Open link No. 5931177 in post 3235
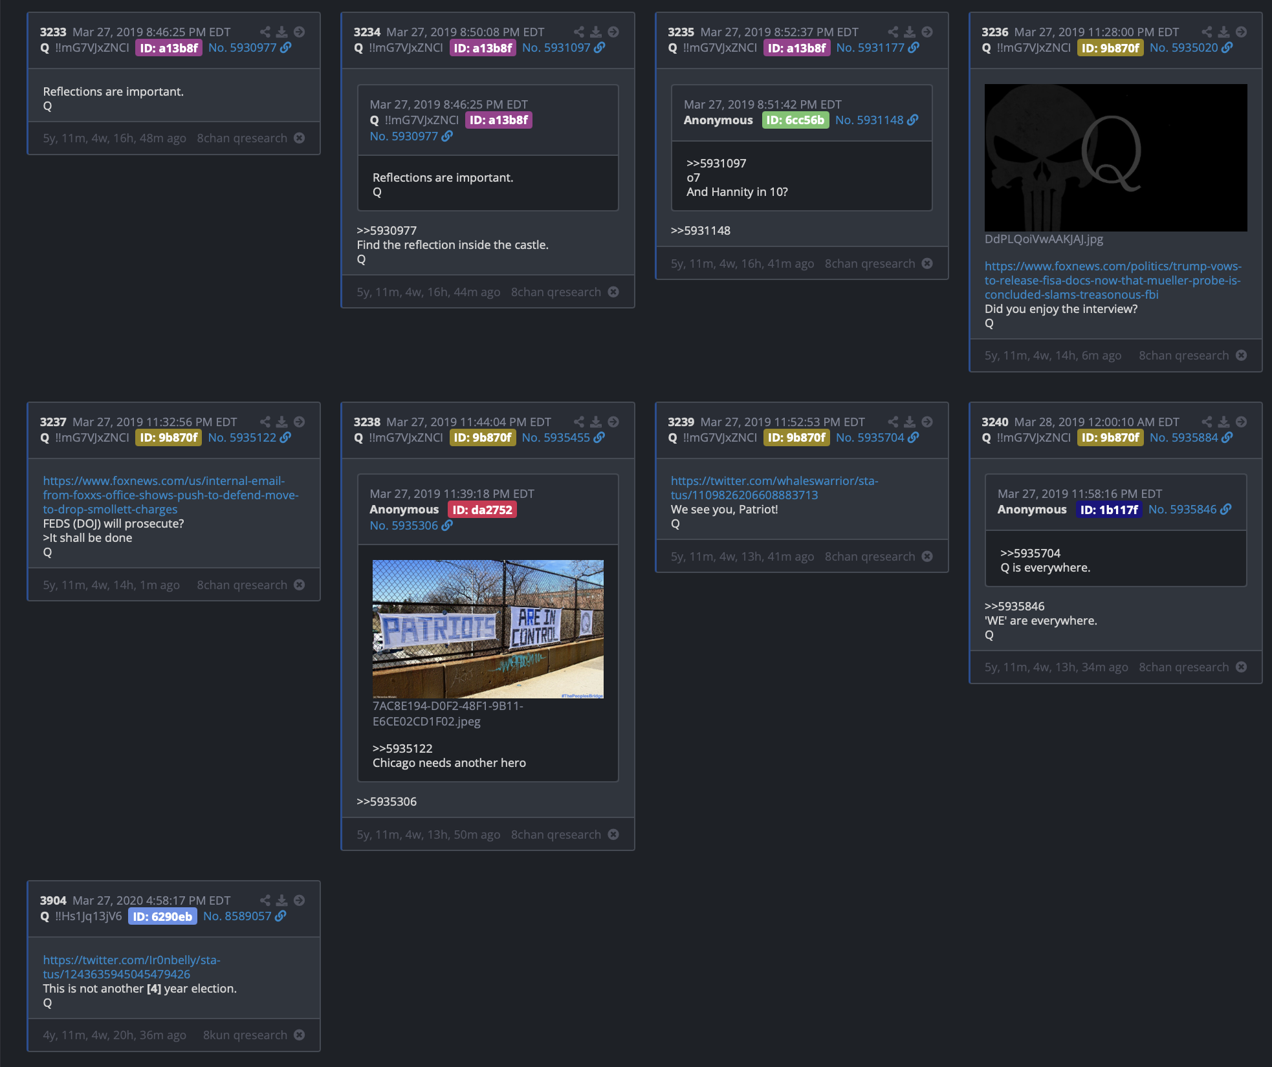This screenshot has height=1067, width=1272. (x=870, y=48)
